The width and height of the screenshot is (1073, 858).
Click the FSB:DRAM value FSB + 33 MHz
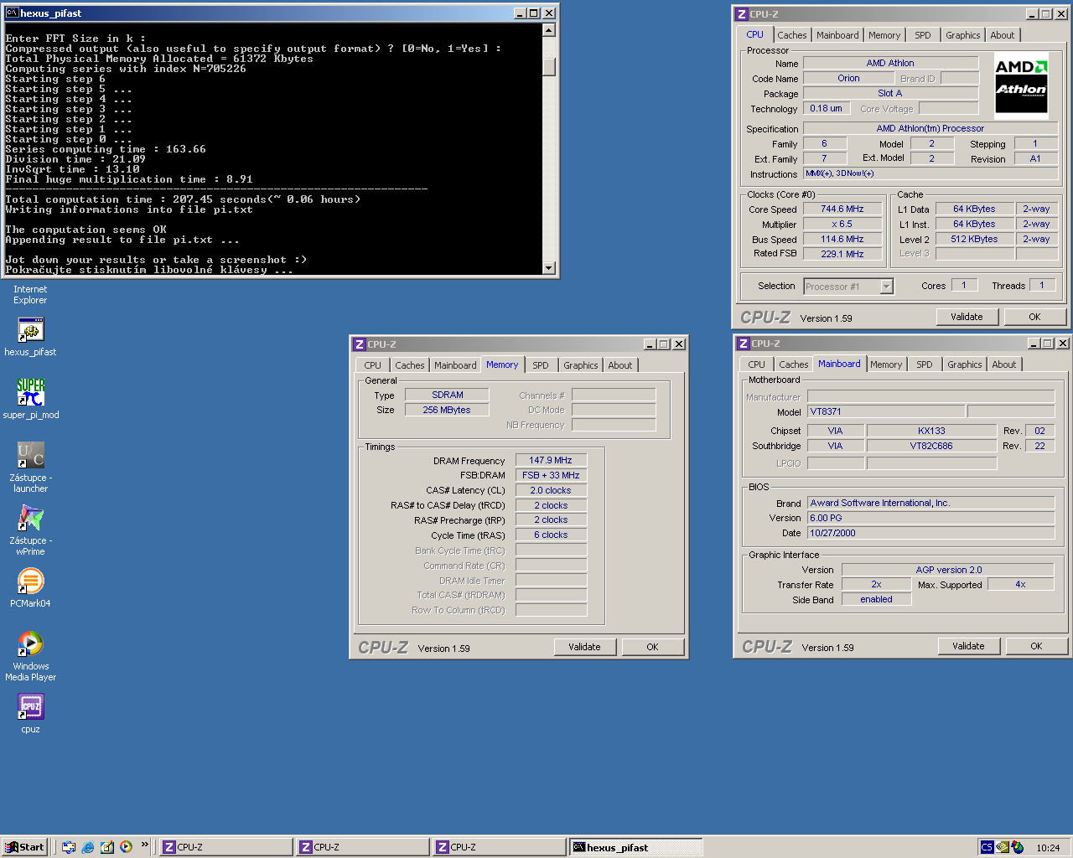(x=551, y=475)
